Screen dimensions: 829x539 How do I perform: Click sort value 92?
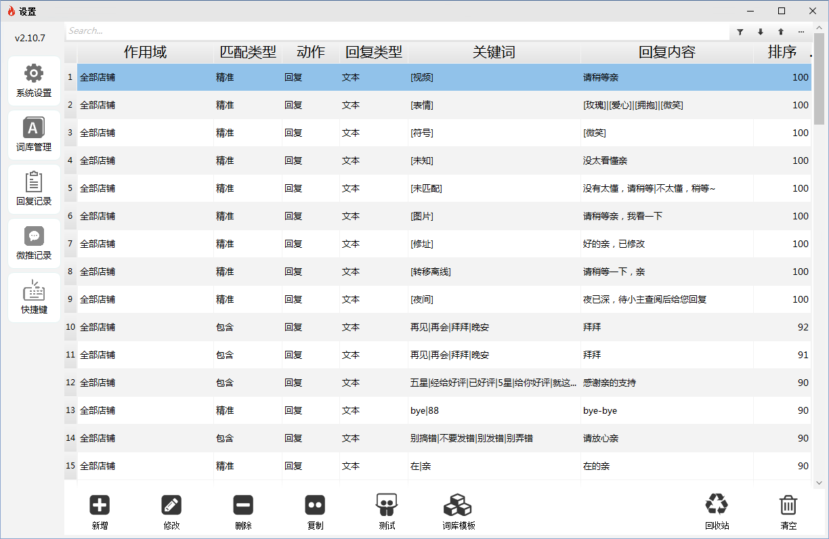tap(803, 327)
